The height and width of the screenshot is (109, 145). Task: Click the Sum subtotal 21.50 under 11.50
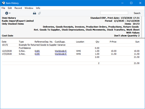point(137,57)
